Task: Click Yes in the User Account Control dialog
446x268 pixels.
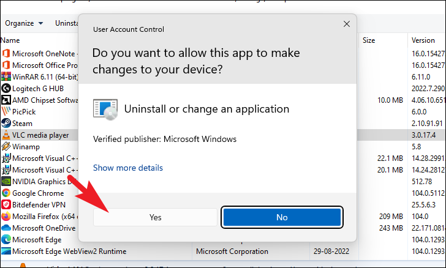Action: (x=155, y=217)
